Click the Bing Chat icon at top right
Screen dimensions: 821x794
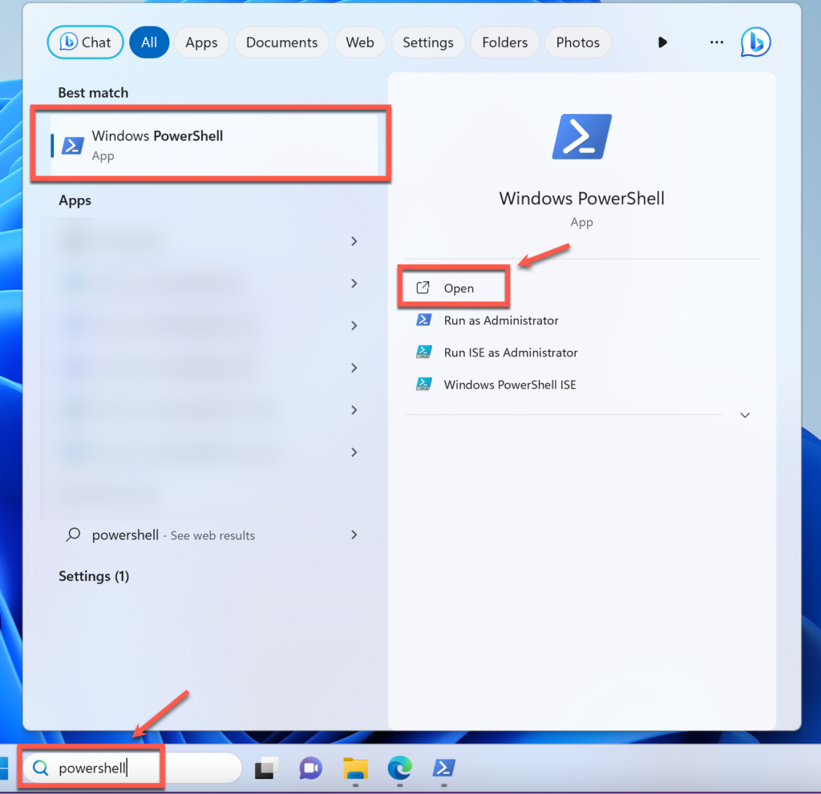(x=755, y=42)
